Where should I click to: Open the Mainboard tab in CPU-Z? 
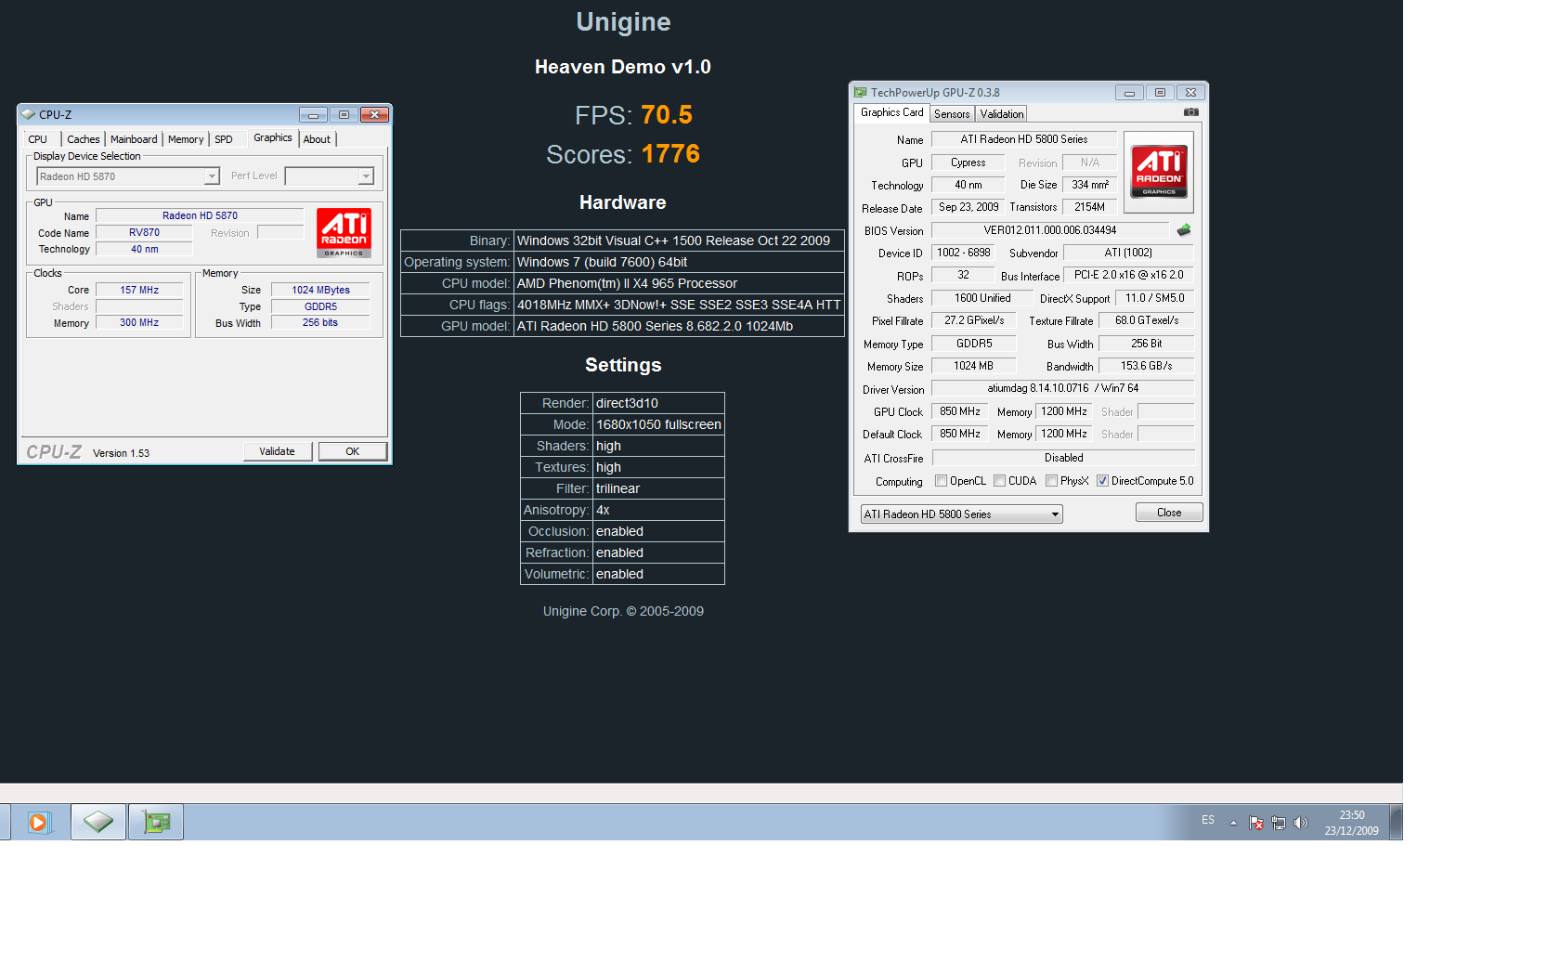(x=134, y=139)
